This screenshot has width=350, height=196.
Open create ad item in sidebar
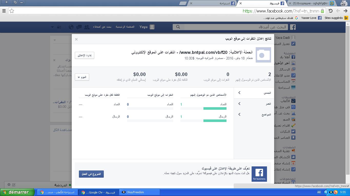pos(285,169)
